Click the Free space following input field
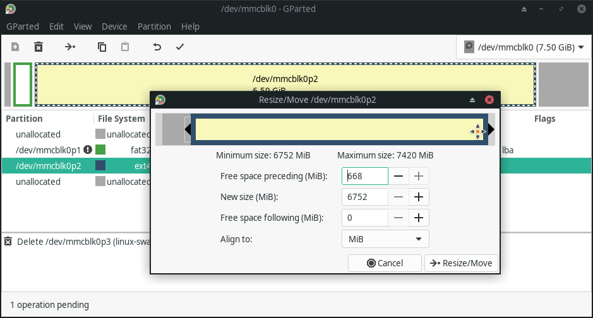Image resolution: width=593 pixels, height=318 pixels. click(365, 218)
